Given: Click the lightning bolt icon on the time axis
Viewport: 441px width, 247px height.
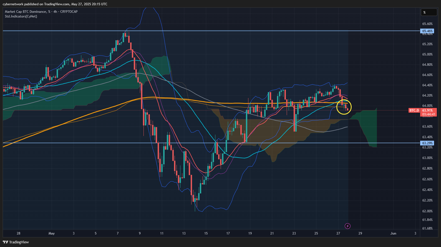Looking at the screenshot, I should pos(347,226).
